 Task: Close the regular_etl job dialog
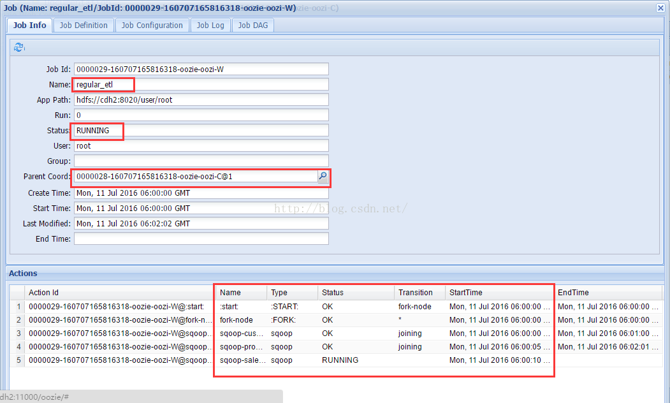pos(660,8)
